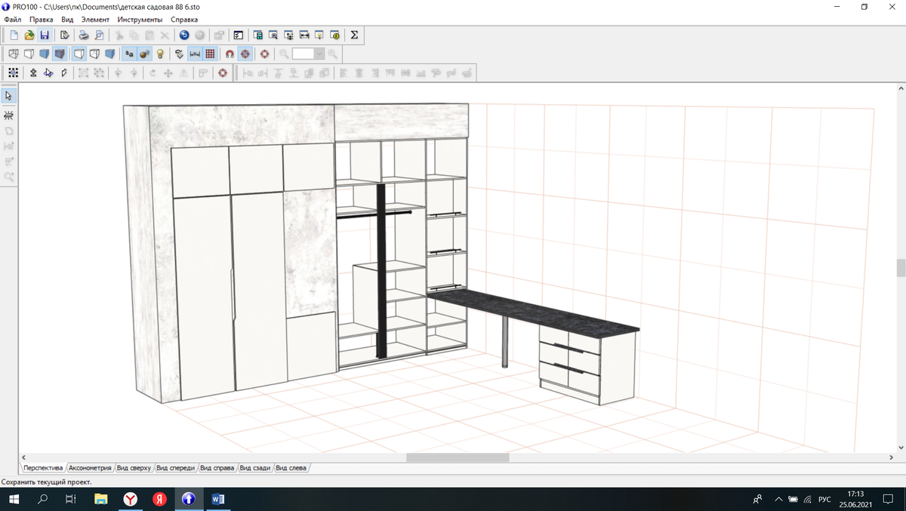Toggle sketch view mode cube icon
The height and width of the screenshot is (511, 906).
(29, 54)
